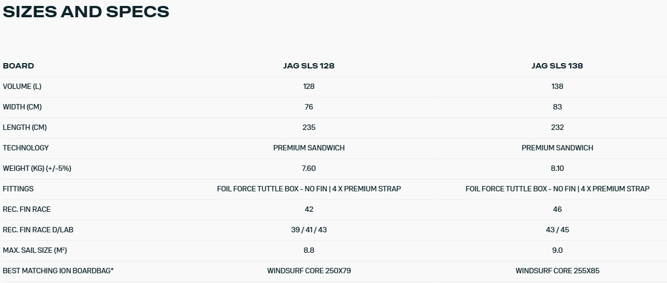The image size is (667, 283).
Task: Click the 9.0 max sail size value
Action: [557, 250]
